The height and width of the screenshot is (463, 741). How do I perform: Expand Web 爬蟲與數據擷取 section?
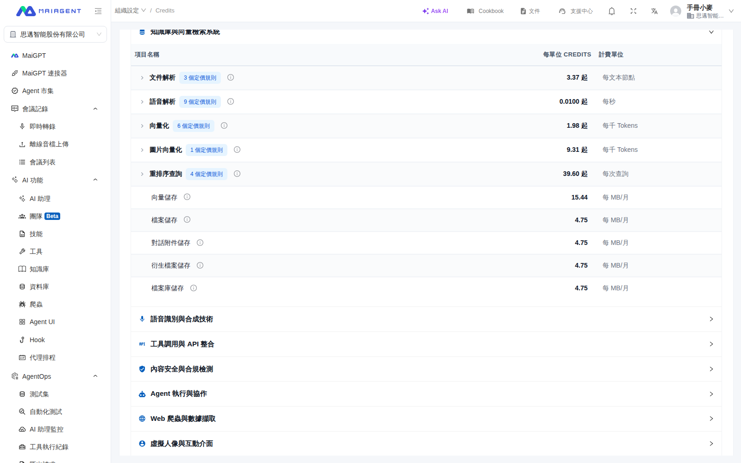426,419
